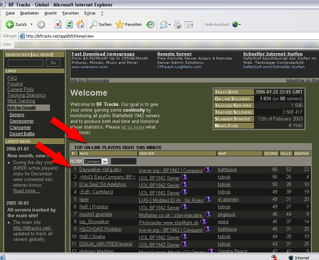Open the Forums link
This screenshot has height=260, width=319.
(x=15, y=84)
